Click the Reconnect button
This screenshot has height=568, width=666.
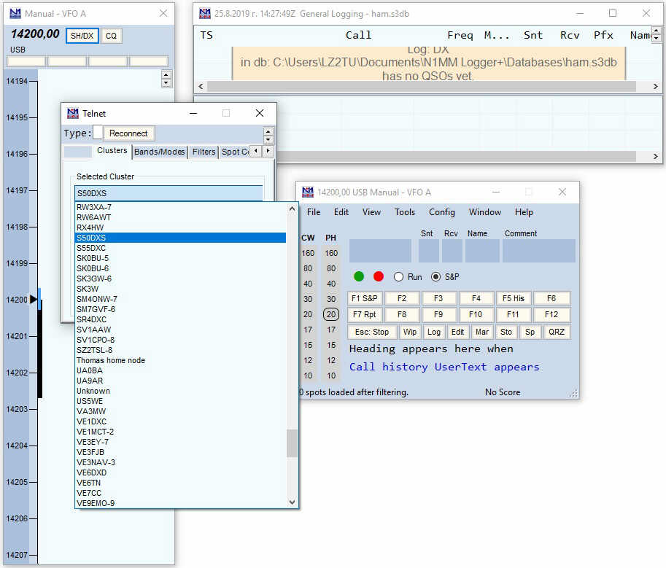point(128,133)
